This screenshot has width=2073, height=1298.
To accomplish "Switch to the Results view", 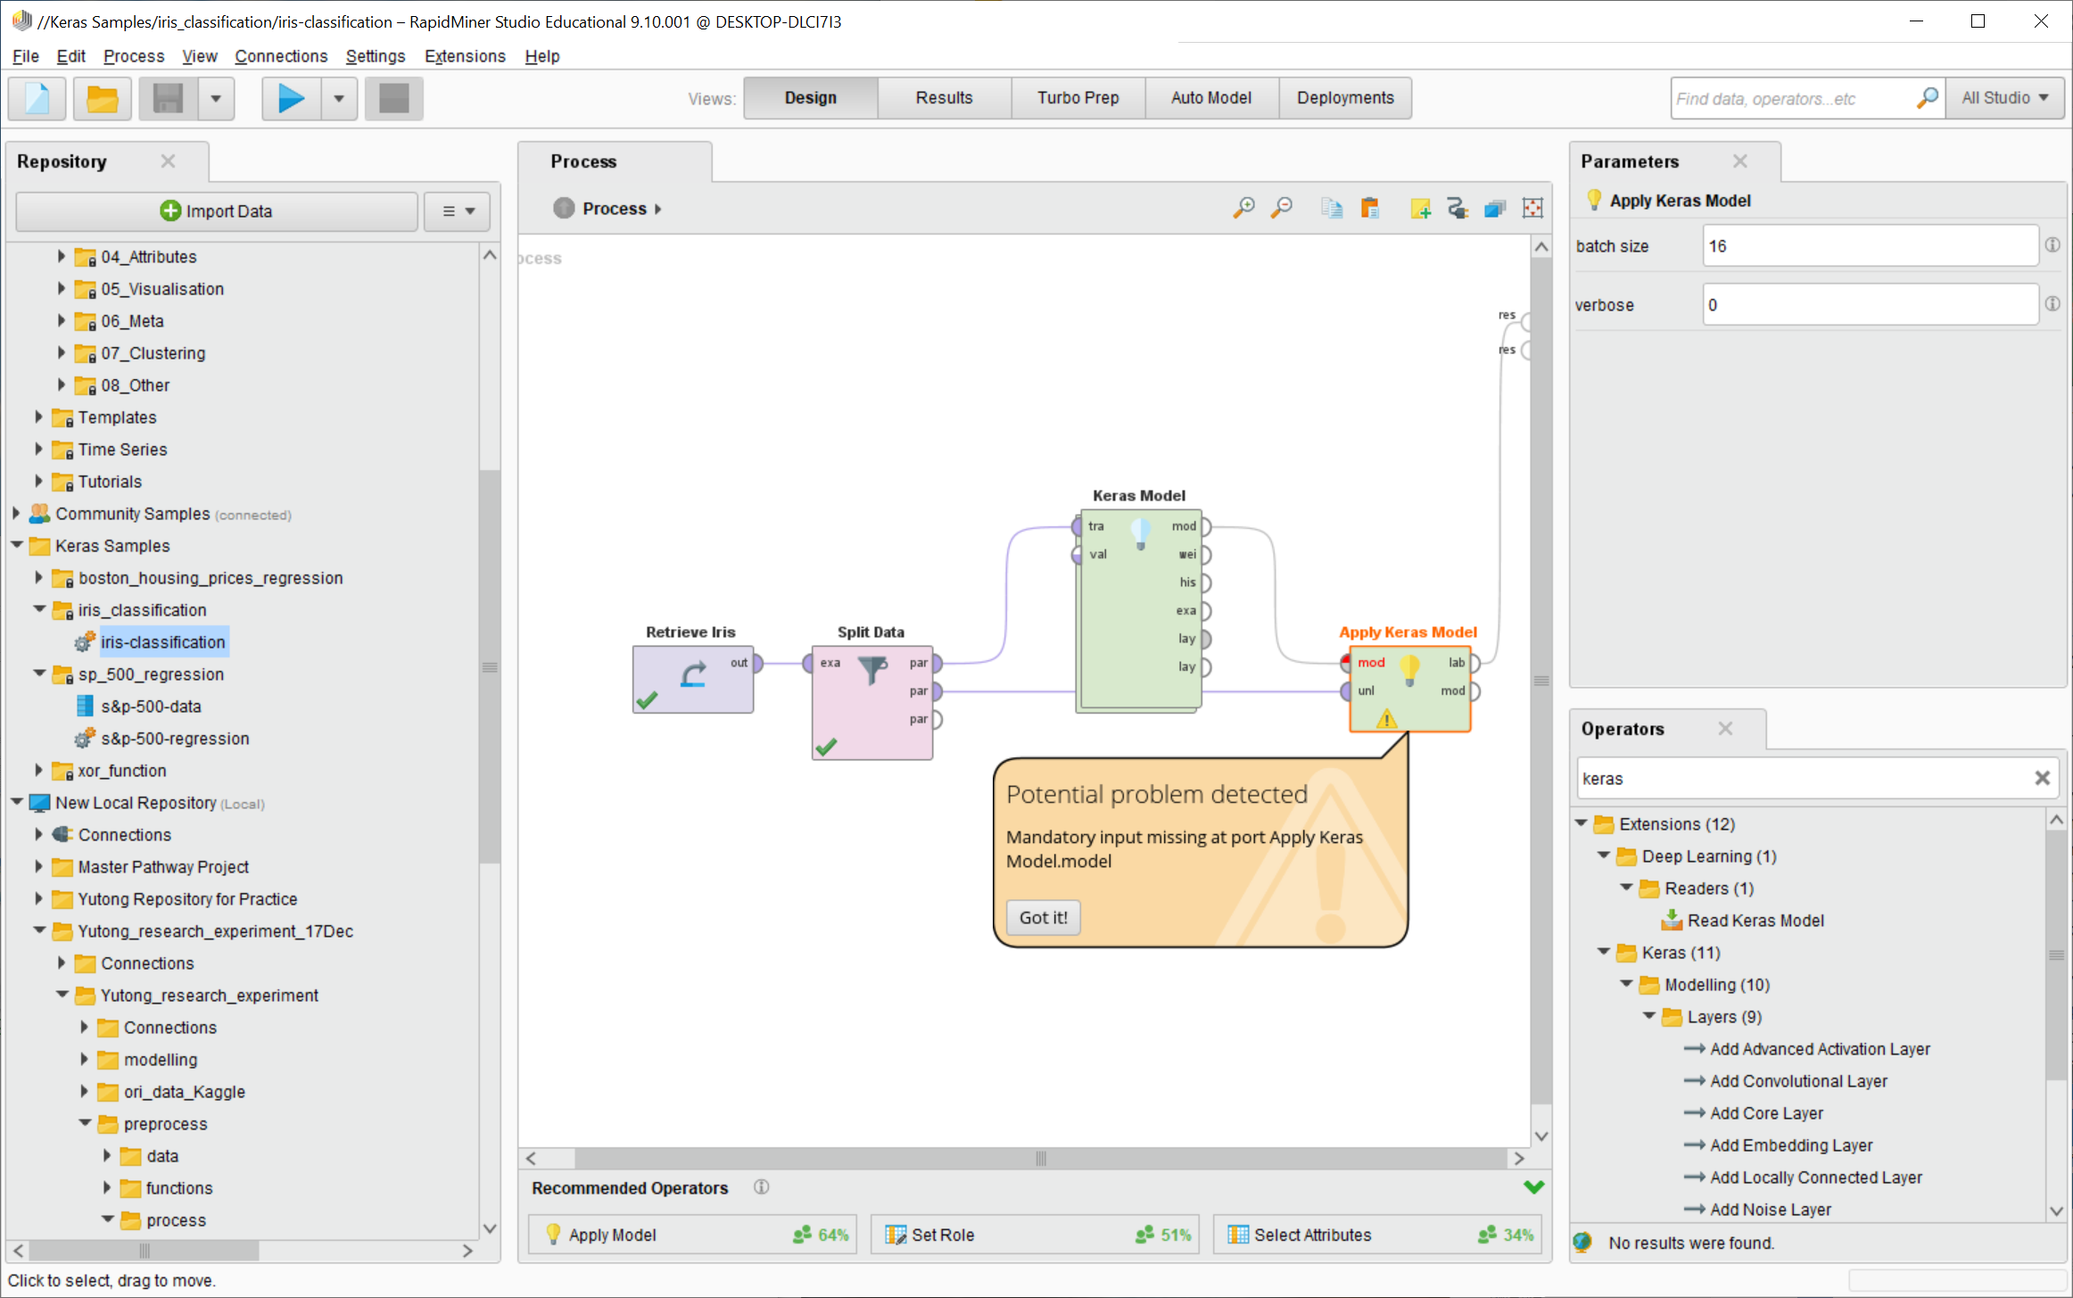I will pos(944,98).
